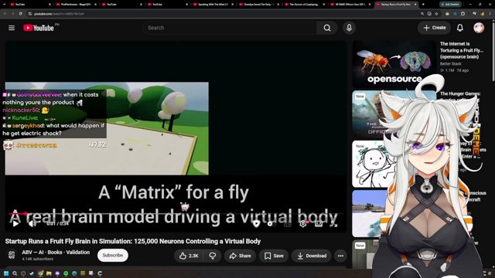Go forward in the browser
Screen dimensions: 495x278
point(12,14)
